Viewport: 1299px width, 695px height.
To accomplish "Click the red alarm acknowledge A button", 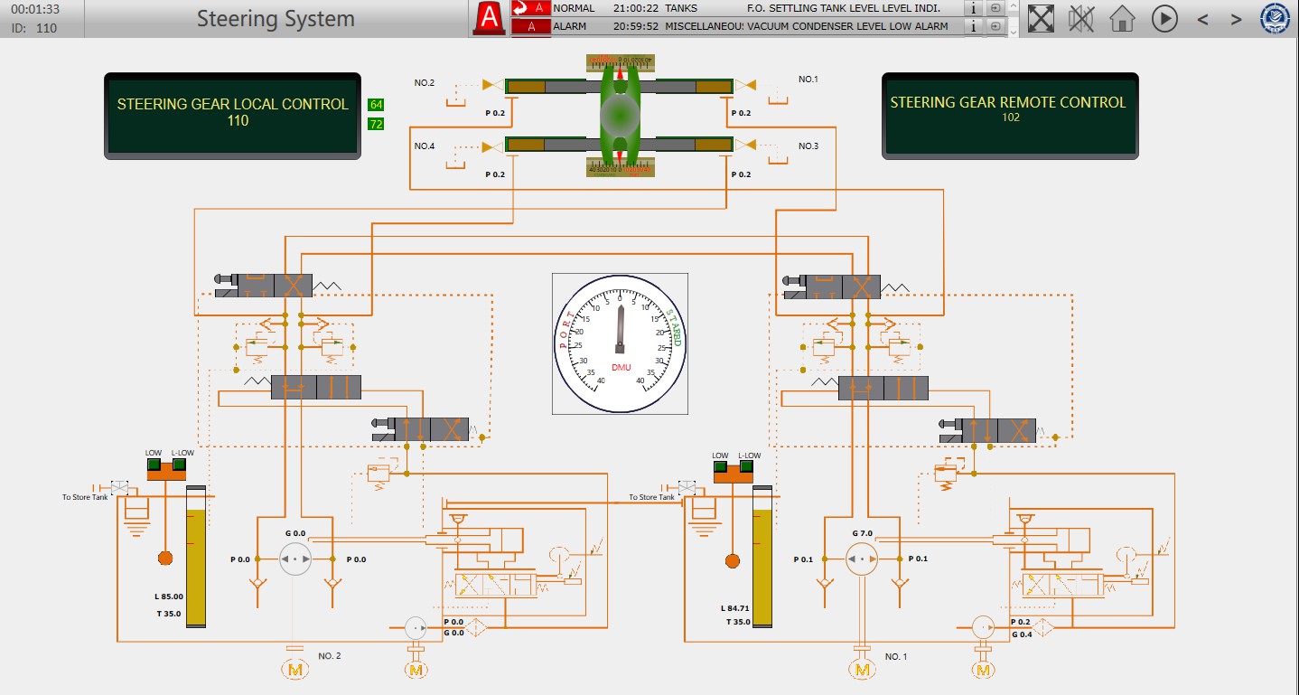I will point(489,17).
